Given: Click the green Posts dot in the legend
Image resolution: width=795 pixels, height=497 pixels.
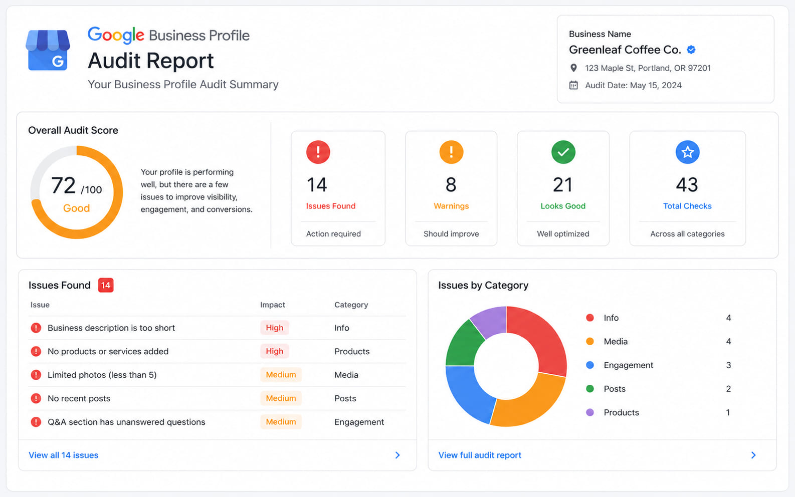Looking at the screenshot, I should point(590,389).
